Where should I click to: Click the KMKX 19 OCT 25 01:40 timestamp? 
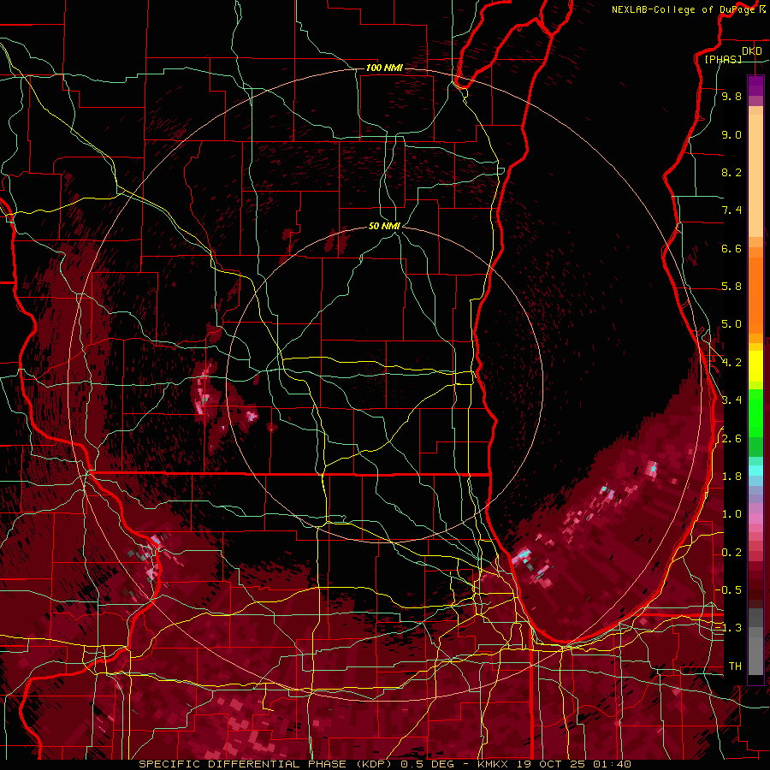(555, 764)
